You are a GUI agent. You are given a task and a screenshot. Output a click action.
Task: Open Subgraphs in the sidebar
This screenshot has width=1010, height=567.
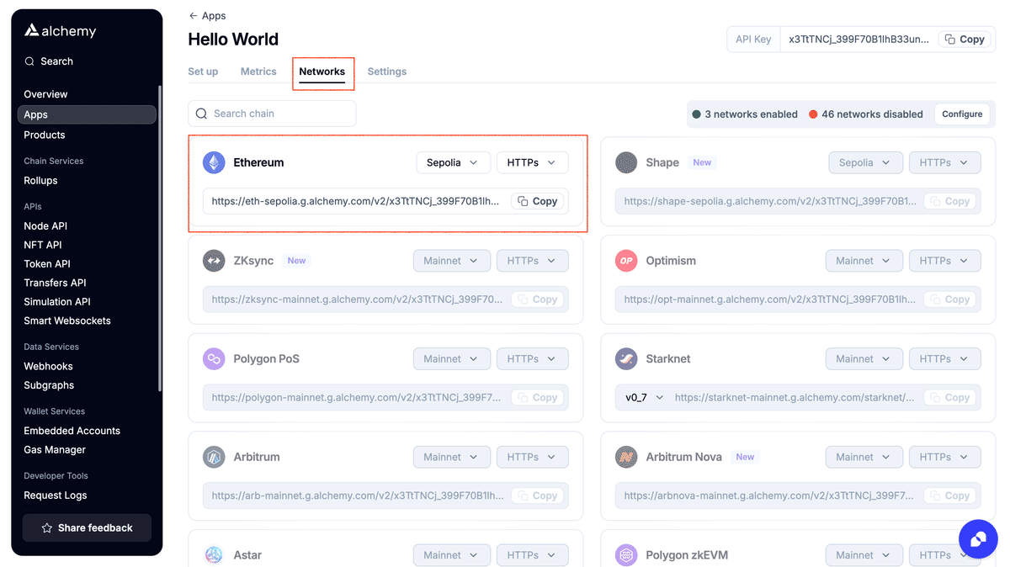(49, 385)
